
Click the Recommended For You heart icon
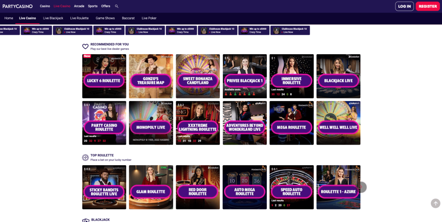(x=85, y=46)
